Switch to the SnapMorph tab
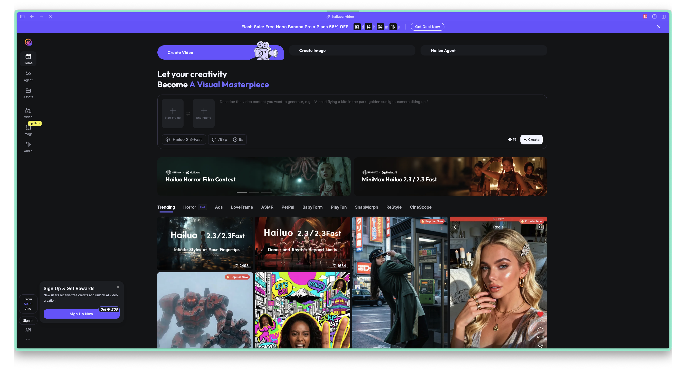 tap(366, 207)
